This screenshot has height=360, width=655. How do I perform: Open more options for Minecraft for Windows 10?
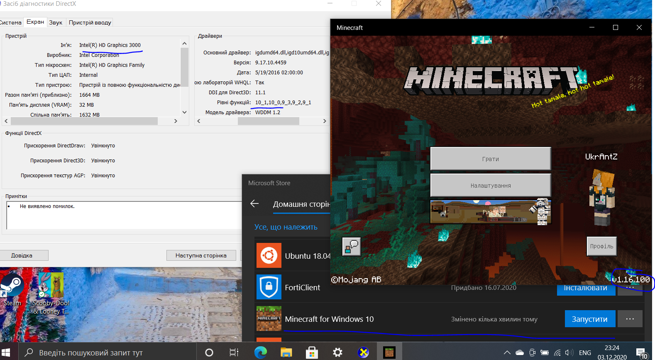[x=630, y=319]
